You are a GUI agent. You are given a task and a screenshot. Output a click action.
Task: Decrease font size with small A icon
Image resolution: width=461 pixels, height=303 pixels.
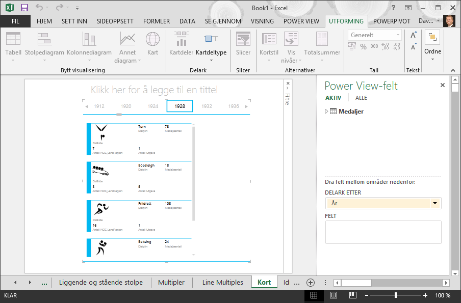[414, 46]
